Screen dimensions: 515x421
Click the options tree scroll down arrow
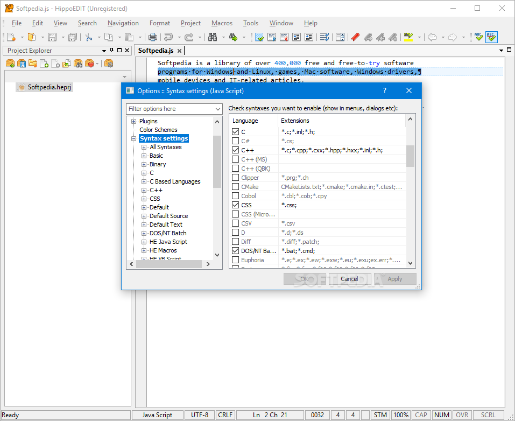pos(217,255)
